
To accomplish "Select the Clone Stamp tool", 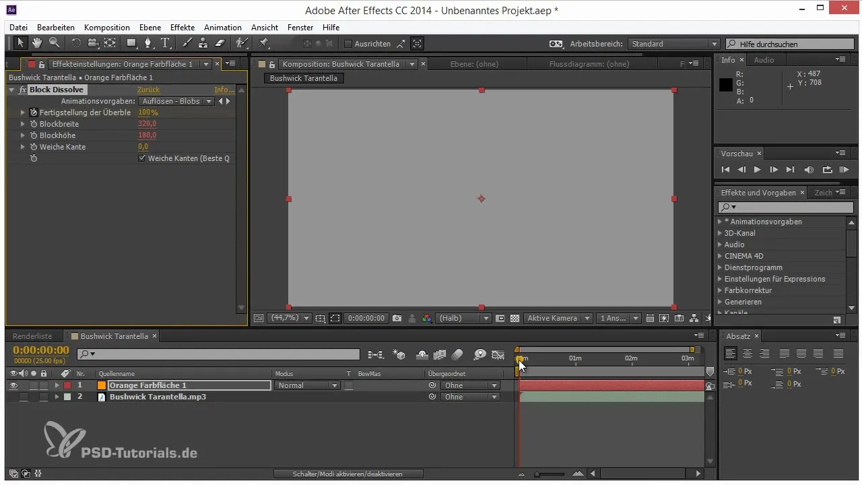I will click(x=203, y=43).
